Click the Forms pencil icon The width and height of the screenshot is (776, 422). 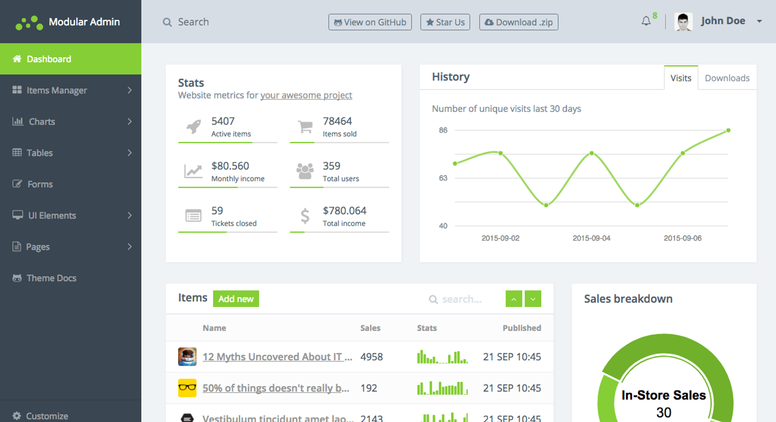point(17,184)
